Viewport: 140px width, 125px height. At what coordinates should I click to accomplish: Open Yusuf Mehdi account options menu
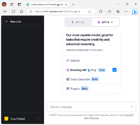click(39, 119)
